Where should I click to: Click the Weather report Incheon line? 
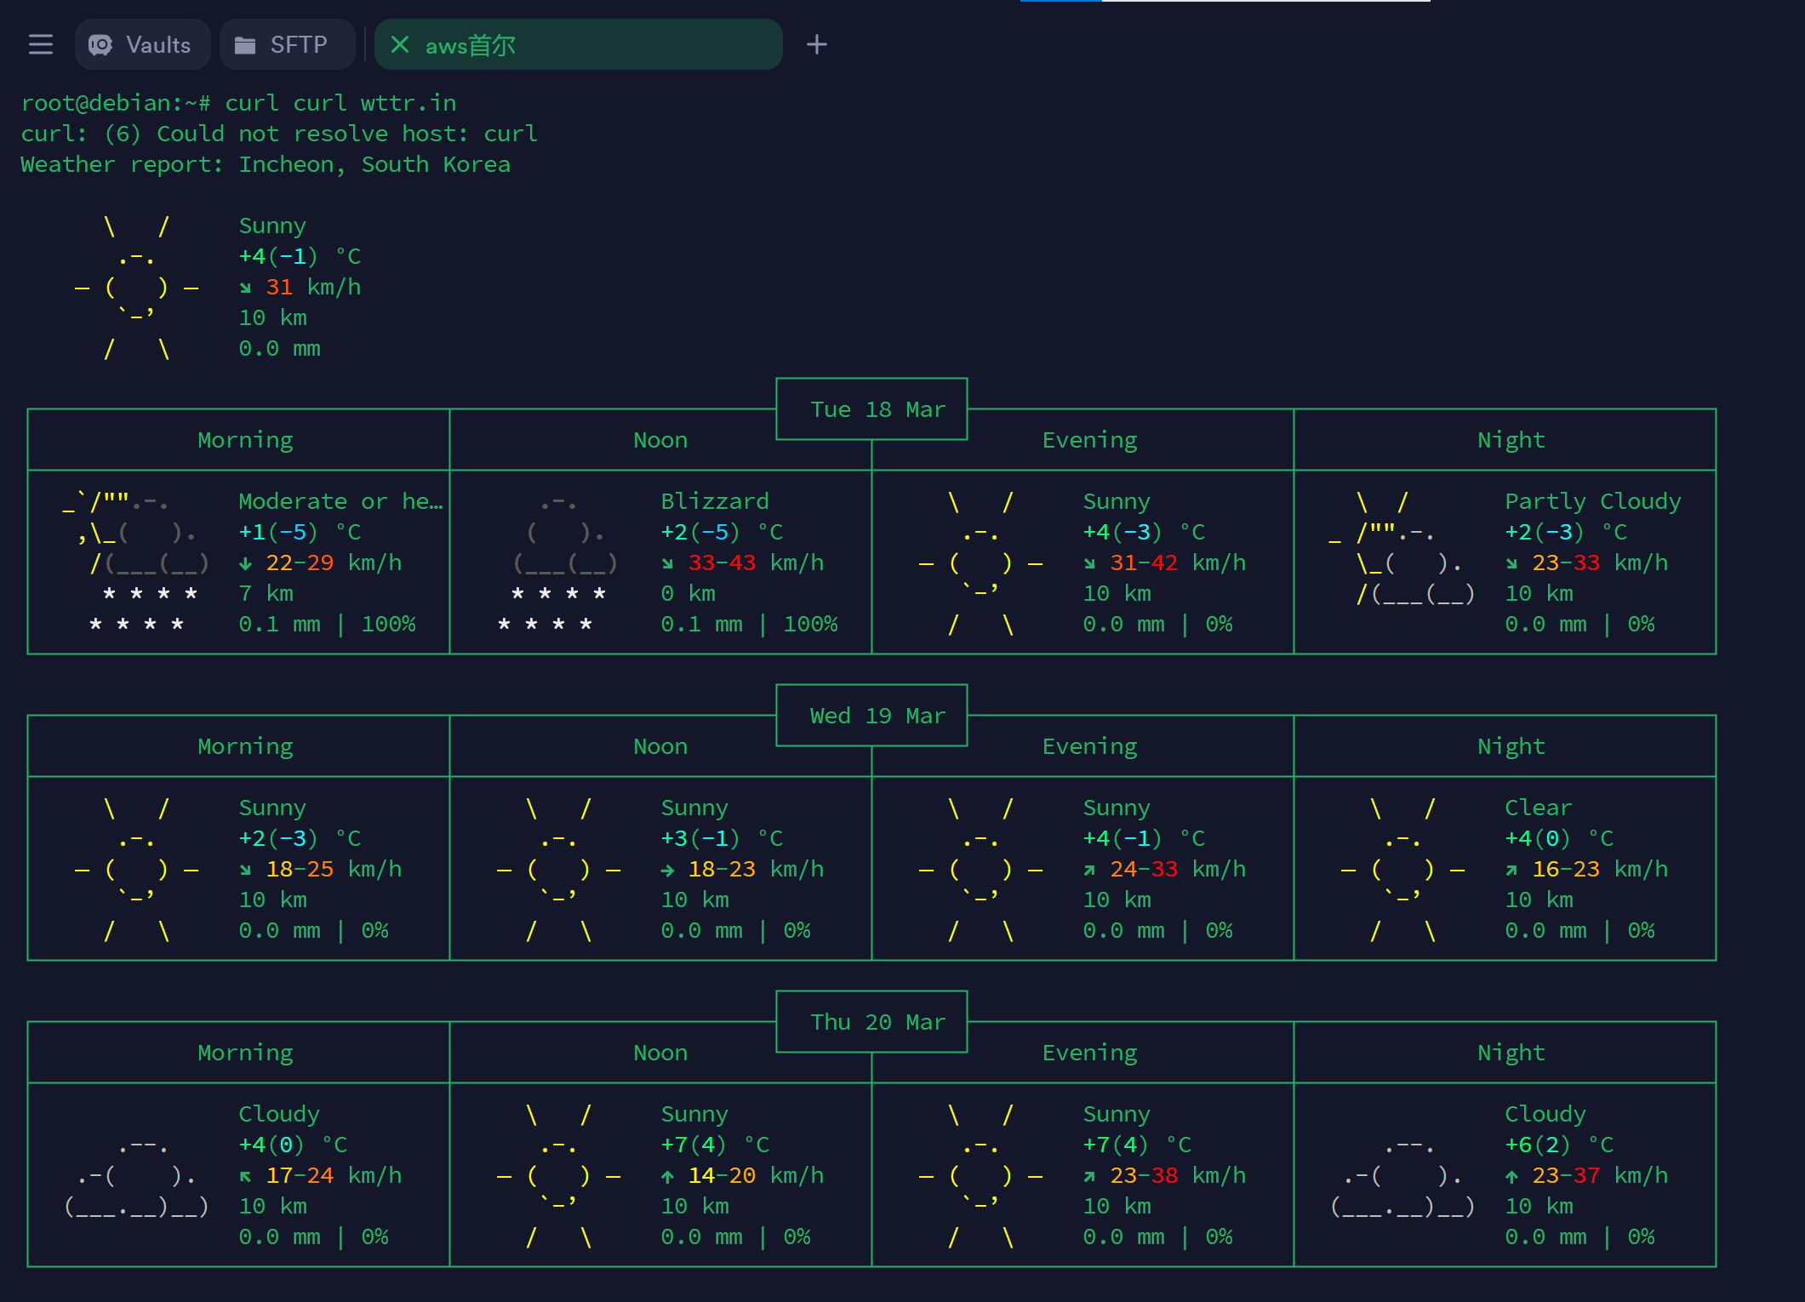[x=266, y=164]
